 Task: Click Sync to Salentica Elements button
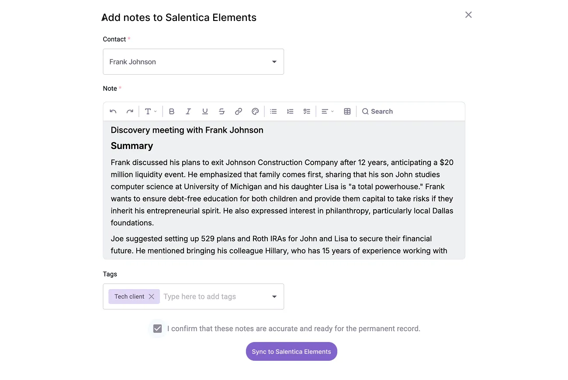pos(291,352)
